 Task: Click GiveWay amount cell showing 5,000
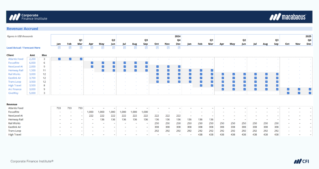(x=32, y=93)
